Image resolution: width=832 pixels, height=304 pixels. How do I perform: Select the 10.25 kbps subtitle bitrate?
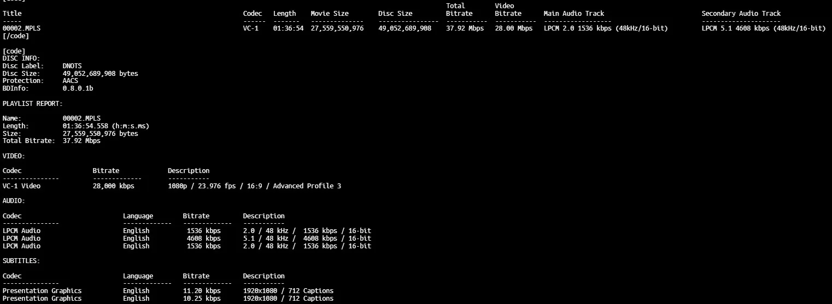click(x=202, y=299)
